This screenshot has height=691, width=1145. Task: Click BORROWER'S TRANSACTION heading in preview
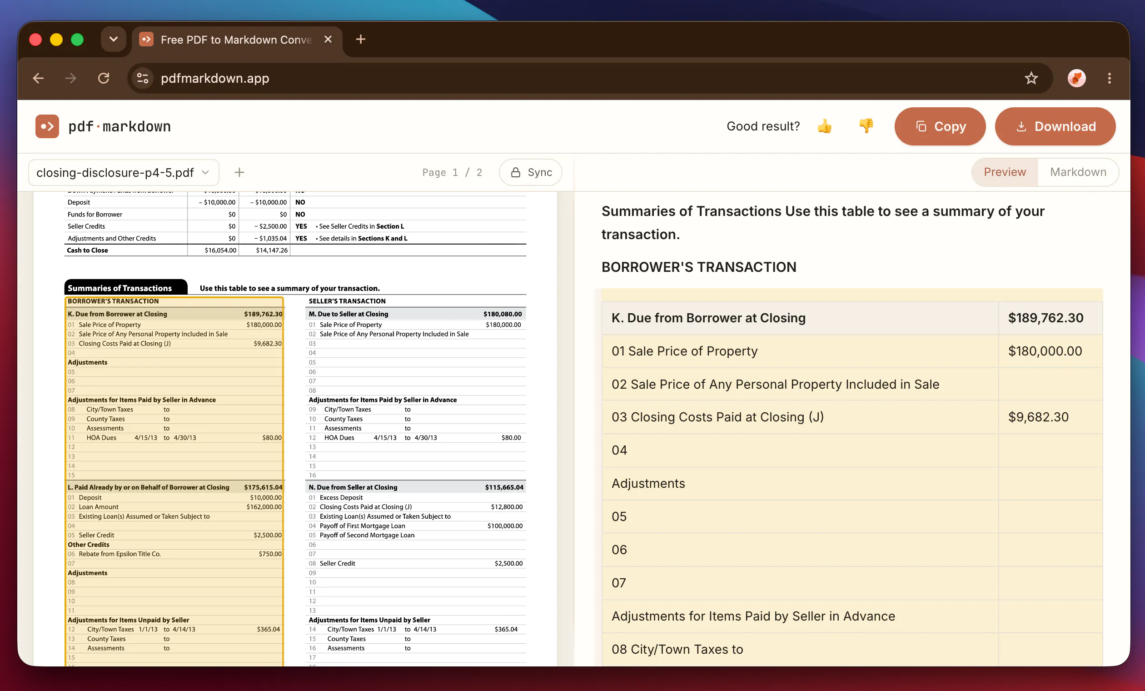[x=698, y=267]
